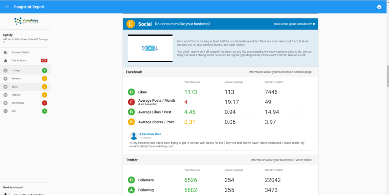Click the Facebook user avatar icon
The height and width of the screenshot is (195, 389).
tap(134, 135)
